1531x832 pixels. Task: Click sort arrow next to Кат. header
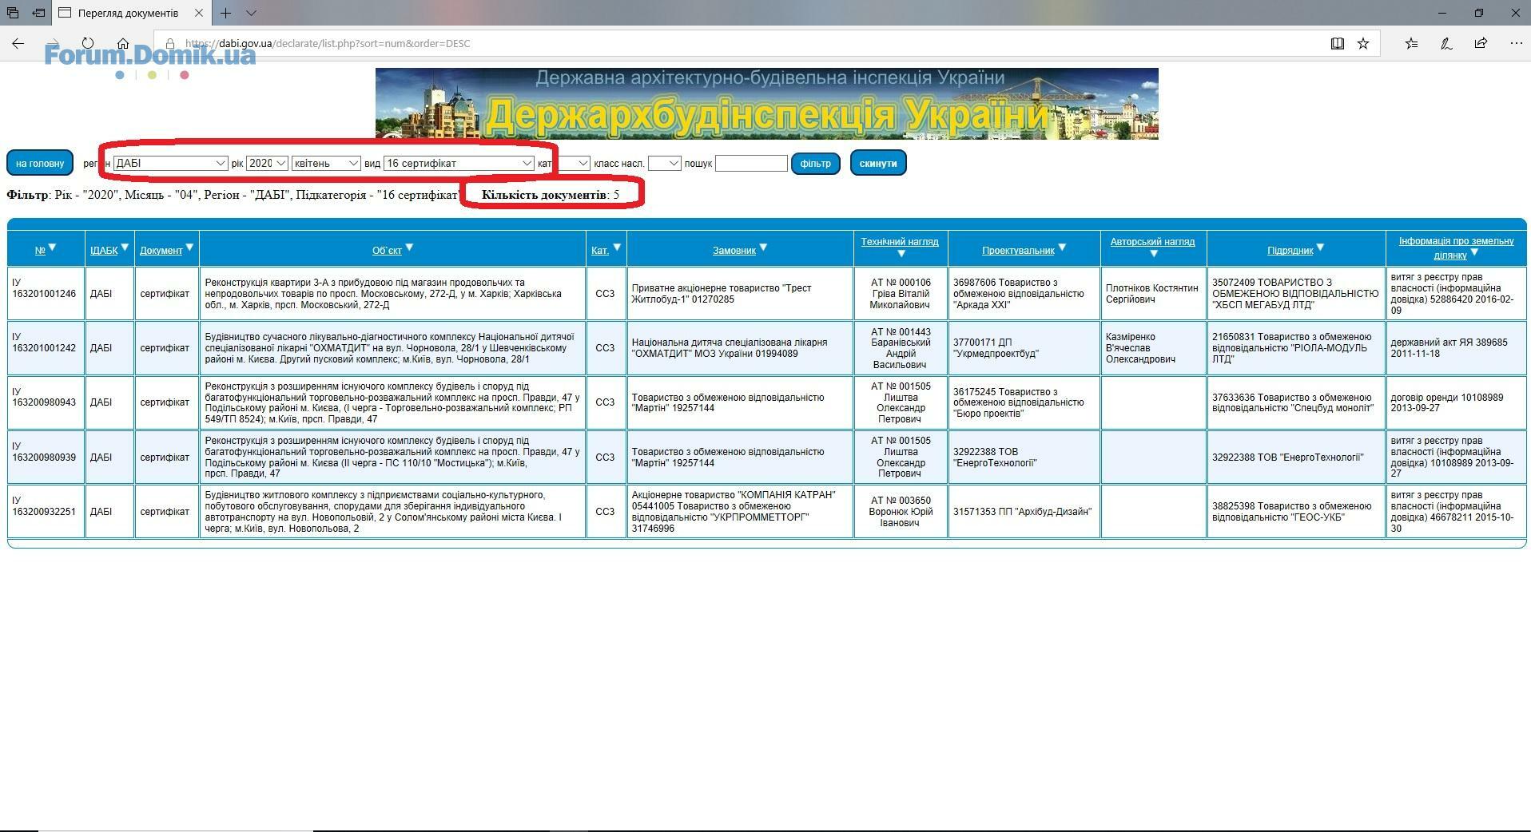617,248
